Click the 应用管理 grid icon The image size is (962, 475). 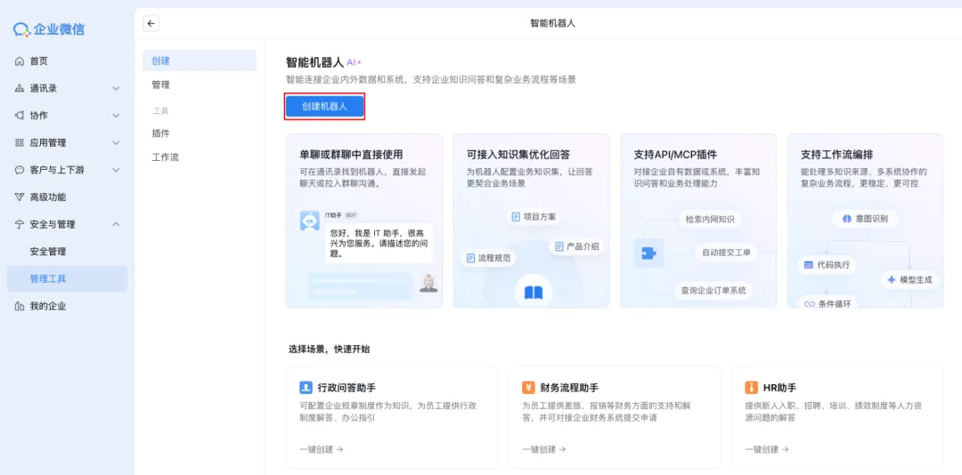(19, 143)
